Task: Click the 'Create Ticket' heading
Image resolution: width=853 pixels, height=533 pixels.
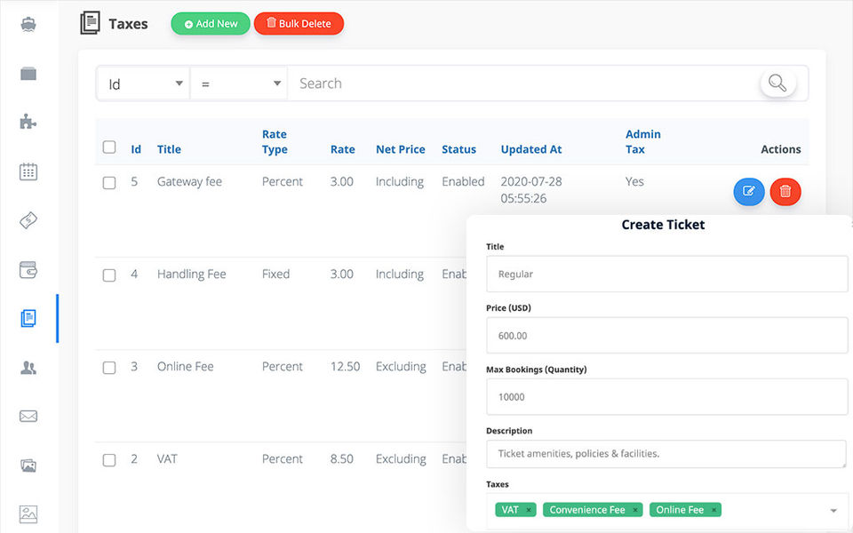Action: pos(663,225)
